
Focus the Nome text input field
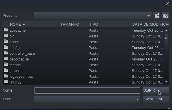[87, 90]
